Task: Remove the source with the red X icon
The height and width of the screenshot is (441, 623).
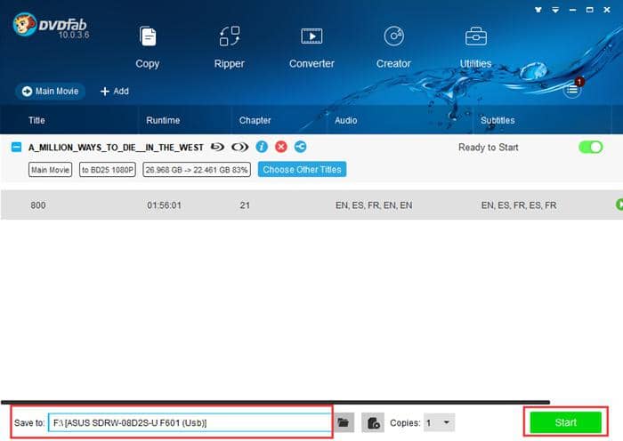Action: [281, 147]
